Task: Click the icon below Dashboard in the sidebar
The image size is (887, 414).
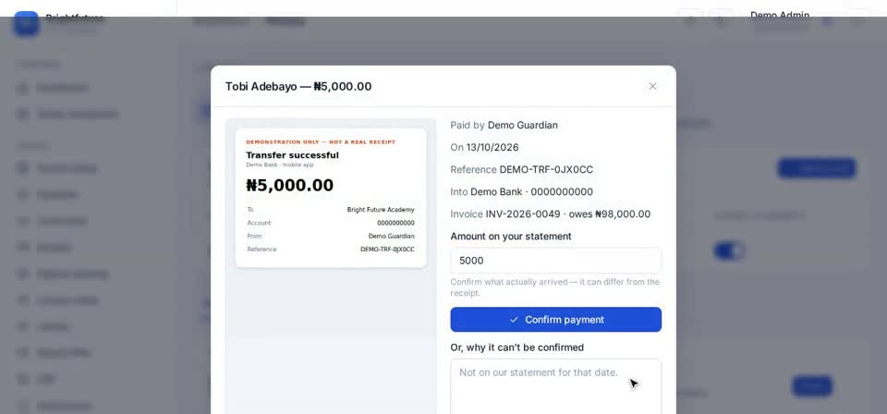Action: (x=22, y=114)
